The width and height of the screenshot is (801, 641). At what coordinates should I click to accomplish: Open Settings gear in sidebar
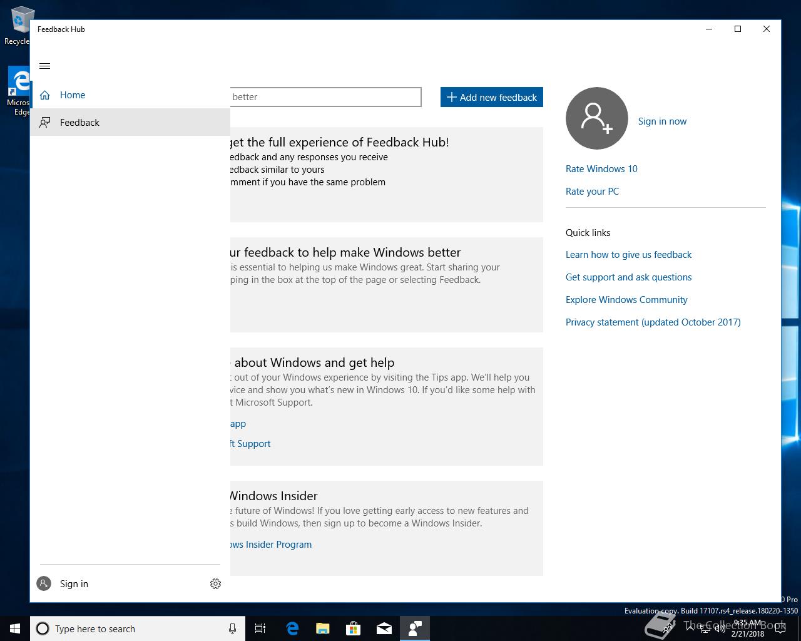tap(215, 584)
